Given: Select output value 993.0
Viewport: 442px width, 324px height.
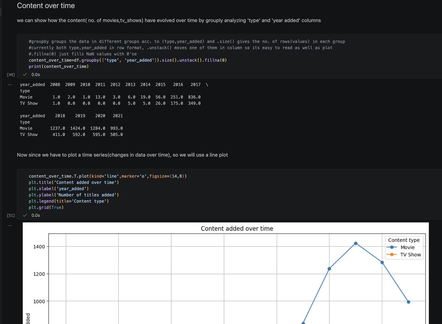Looking at the screenshot, I should (x=116, y=128).
